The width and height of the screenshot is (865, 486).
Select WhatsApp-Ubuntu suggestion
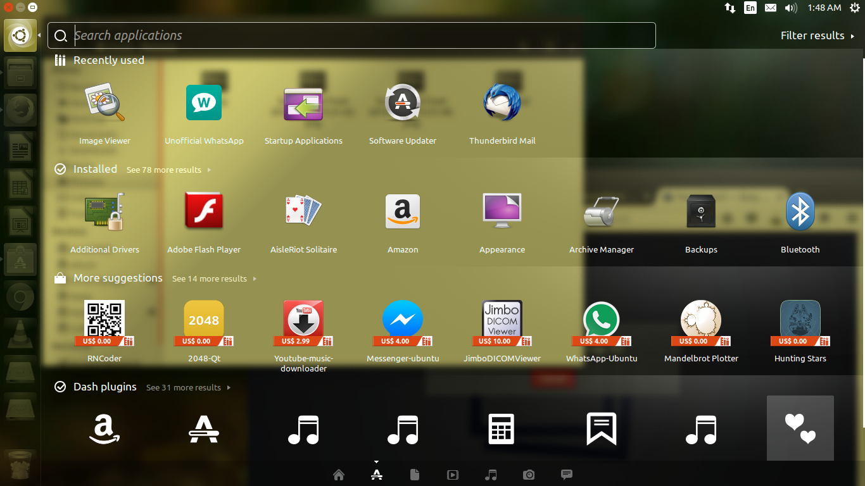pyautogui.click(x=602, y=332)
